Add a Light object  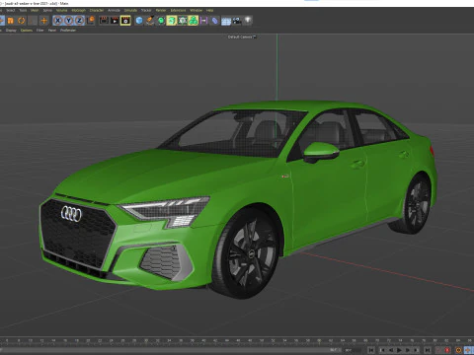(248, 21)
